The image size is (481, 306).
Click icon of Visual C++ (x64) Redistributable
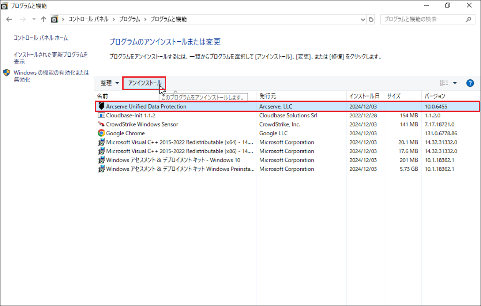(101, 142)
